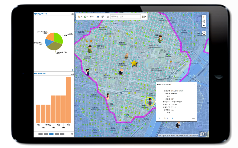Click the gold star marker on the map

[x=134, y=63]
